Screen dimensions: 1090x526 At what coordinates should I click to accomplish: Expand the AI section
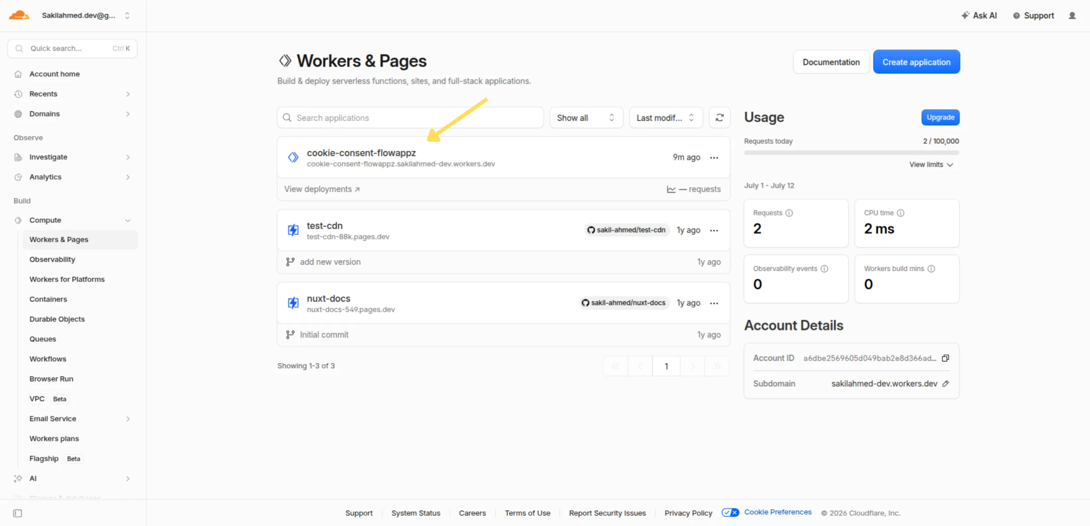[x=72, y=478]
